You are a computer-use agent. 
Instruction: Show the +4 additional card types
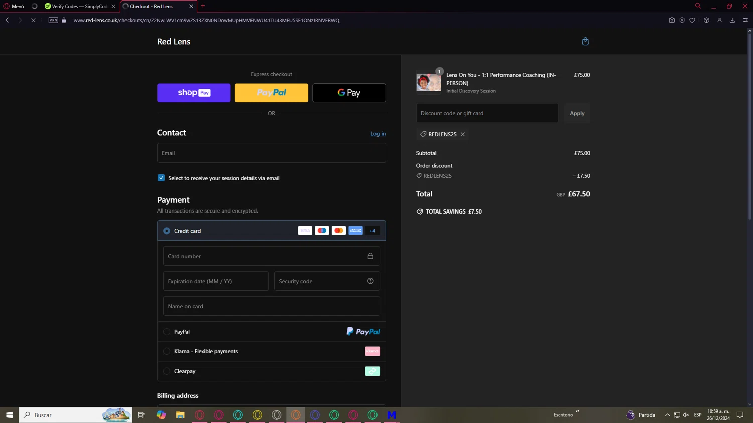point(372,231)
